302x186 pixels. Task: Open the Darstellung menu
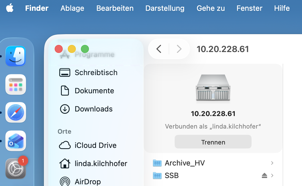[165, 8]
